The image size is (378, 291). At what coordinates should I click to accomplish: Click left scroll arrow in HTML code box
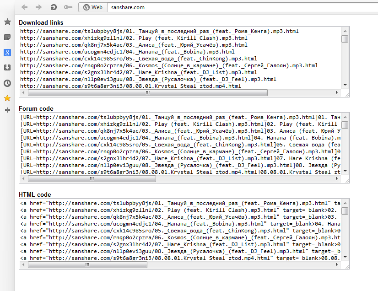click(x=23, y=265)
